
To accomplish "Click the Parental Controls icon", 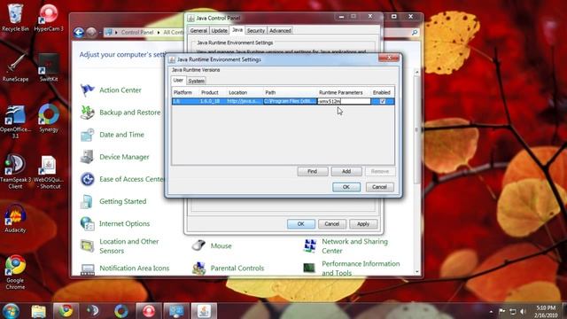I will [x=198, y=268].
